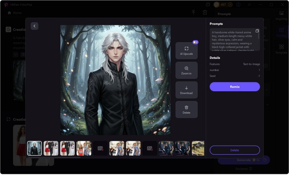Open the first failed-image placeholder thumbnail
This screenshot has width=289, height=175.
tap(100, 148)
